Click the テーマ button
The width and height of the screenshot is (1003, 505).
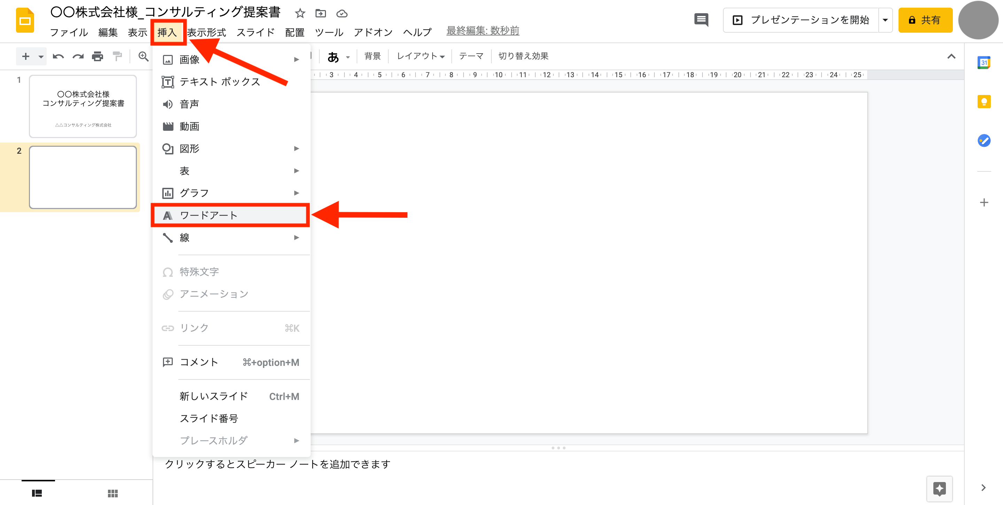(471, 56)
